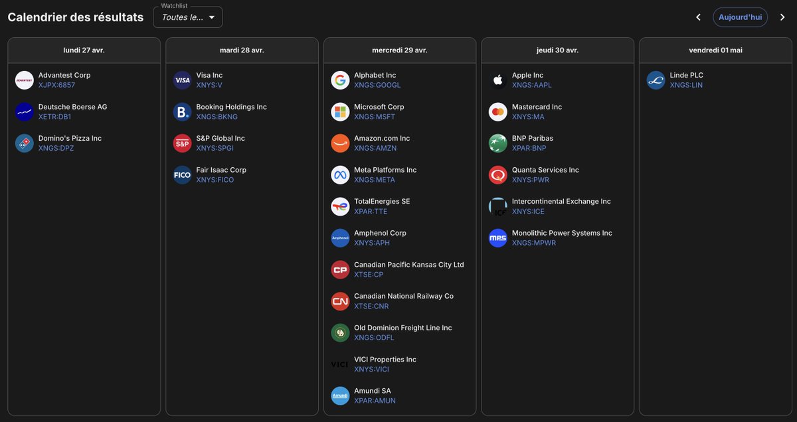Click the Canadian Pacific CP logo icon

point(340,269)
